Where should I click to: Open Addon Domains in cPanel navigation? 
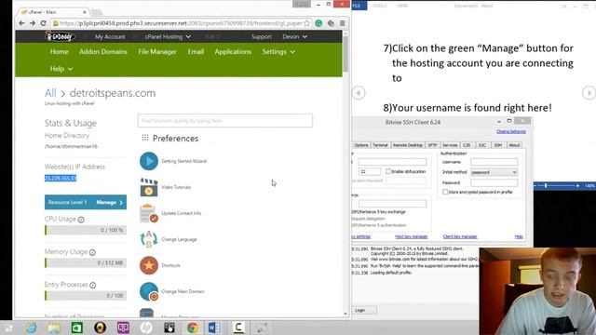tap(103, 52)
